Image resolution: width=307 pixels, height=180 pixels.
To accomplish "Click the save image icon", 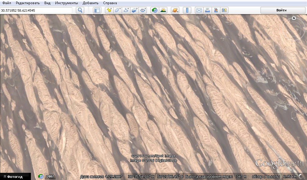I will coord(224,10).
